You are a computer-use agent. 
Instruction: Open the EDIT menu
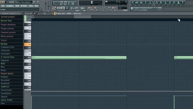pos(3,6)
